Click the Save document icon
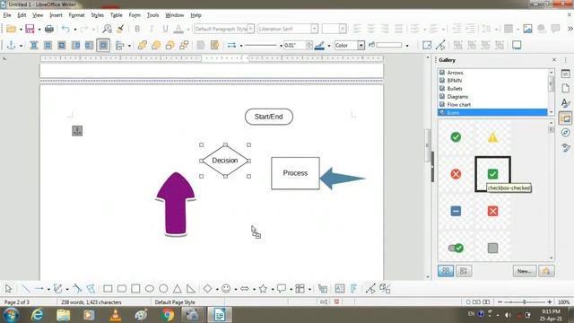This screenshot has width=574, height=323. [x=30, y=29]
